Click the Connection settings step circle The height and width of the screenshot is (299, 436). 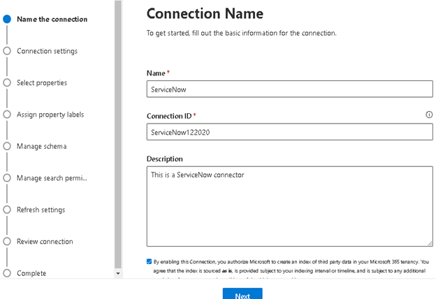click(x=7, y=51)
